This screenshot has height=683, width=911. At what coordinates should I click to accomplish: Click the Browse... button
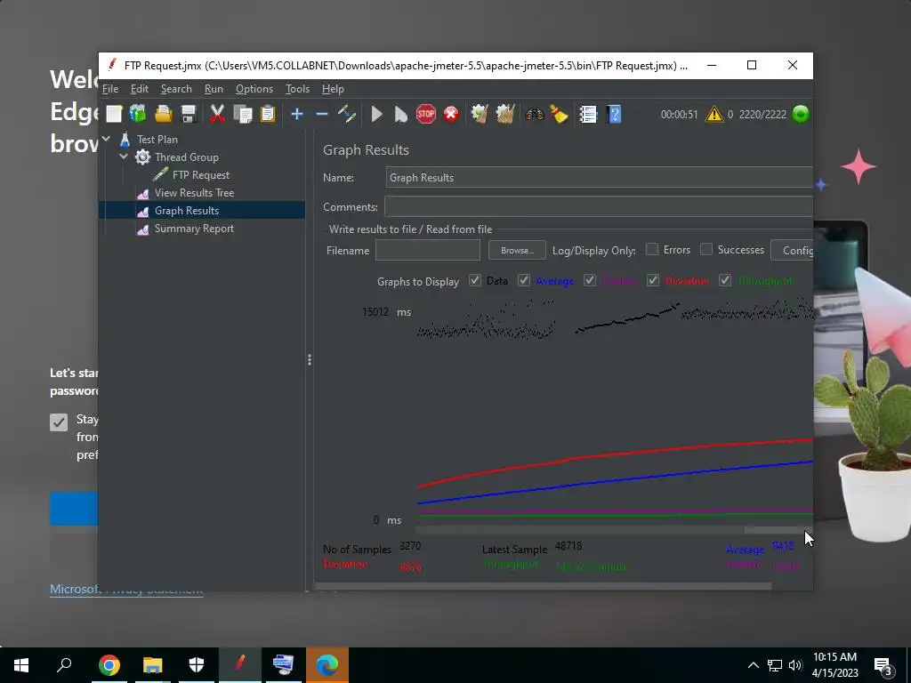click(x=517, y=250)
